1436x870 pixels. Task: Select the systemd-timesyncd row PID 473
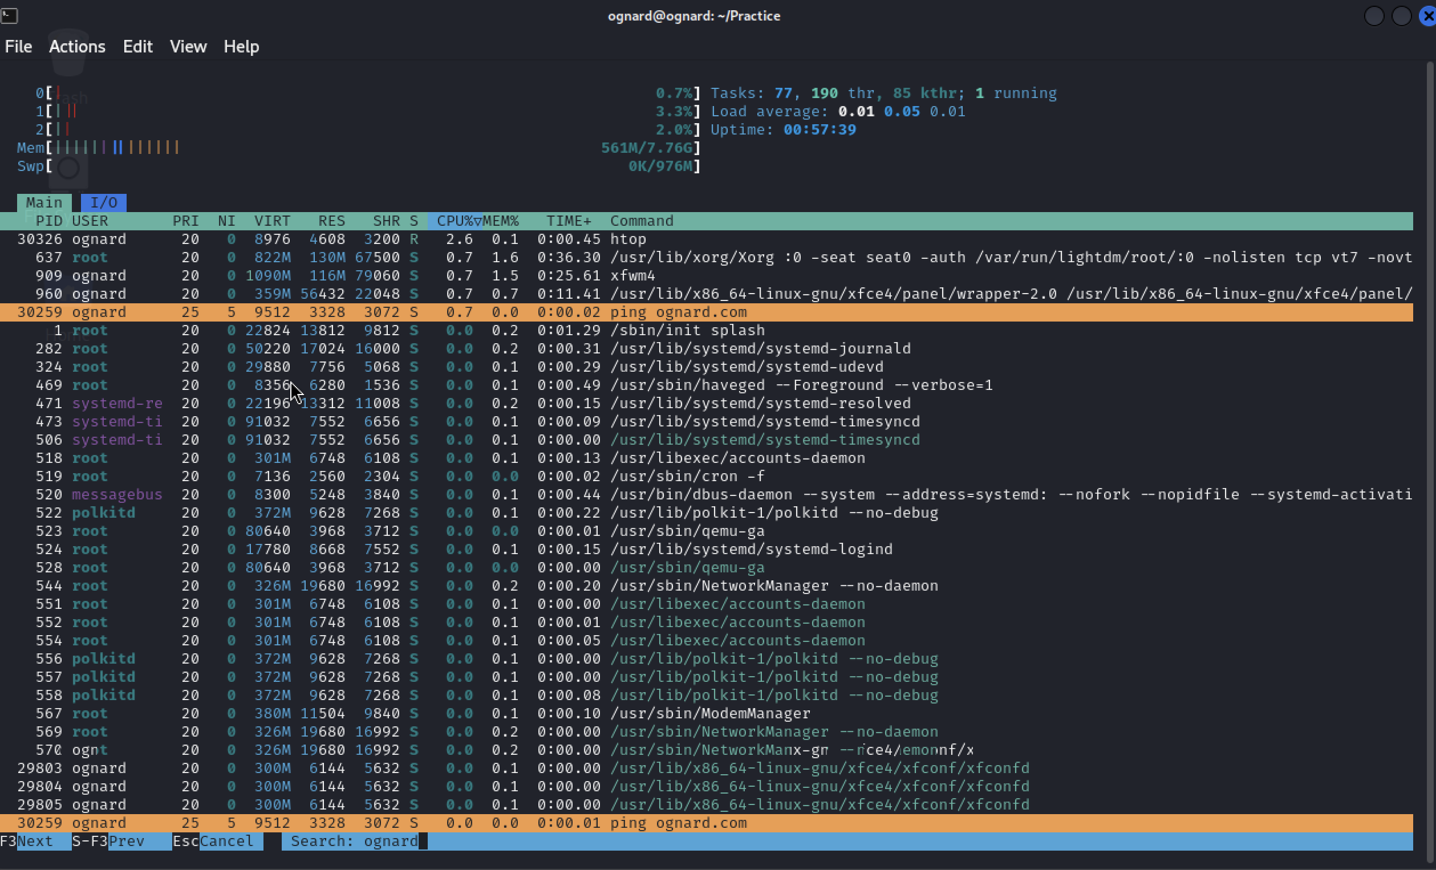(707, 421)
